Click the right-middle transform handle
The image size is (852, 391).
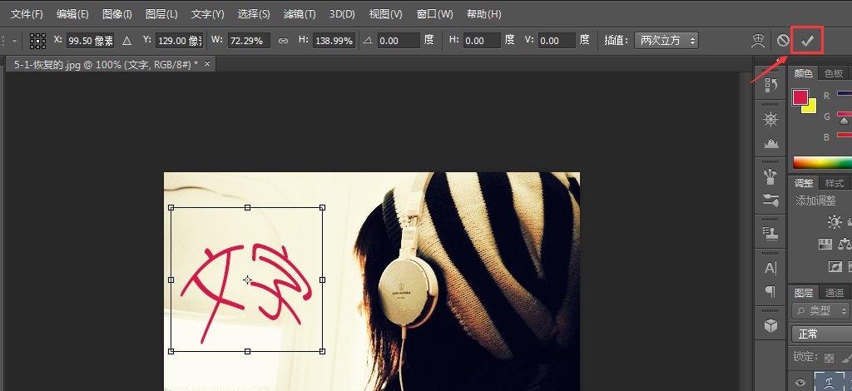click(322, 280)
